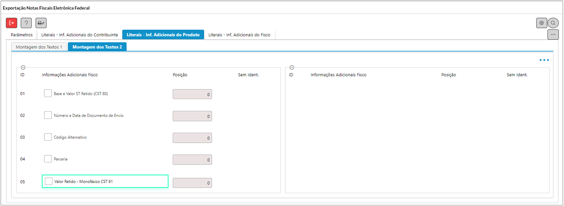Open help with the question mark icon

pyautogui.click(x=26, y=23)
